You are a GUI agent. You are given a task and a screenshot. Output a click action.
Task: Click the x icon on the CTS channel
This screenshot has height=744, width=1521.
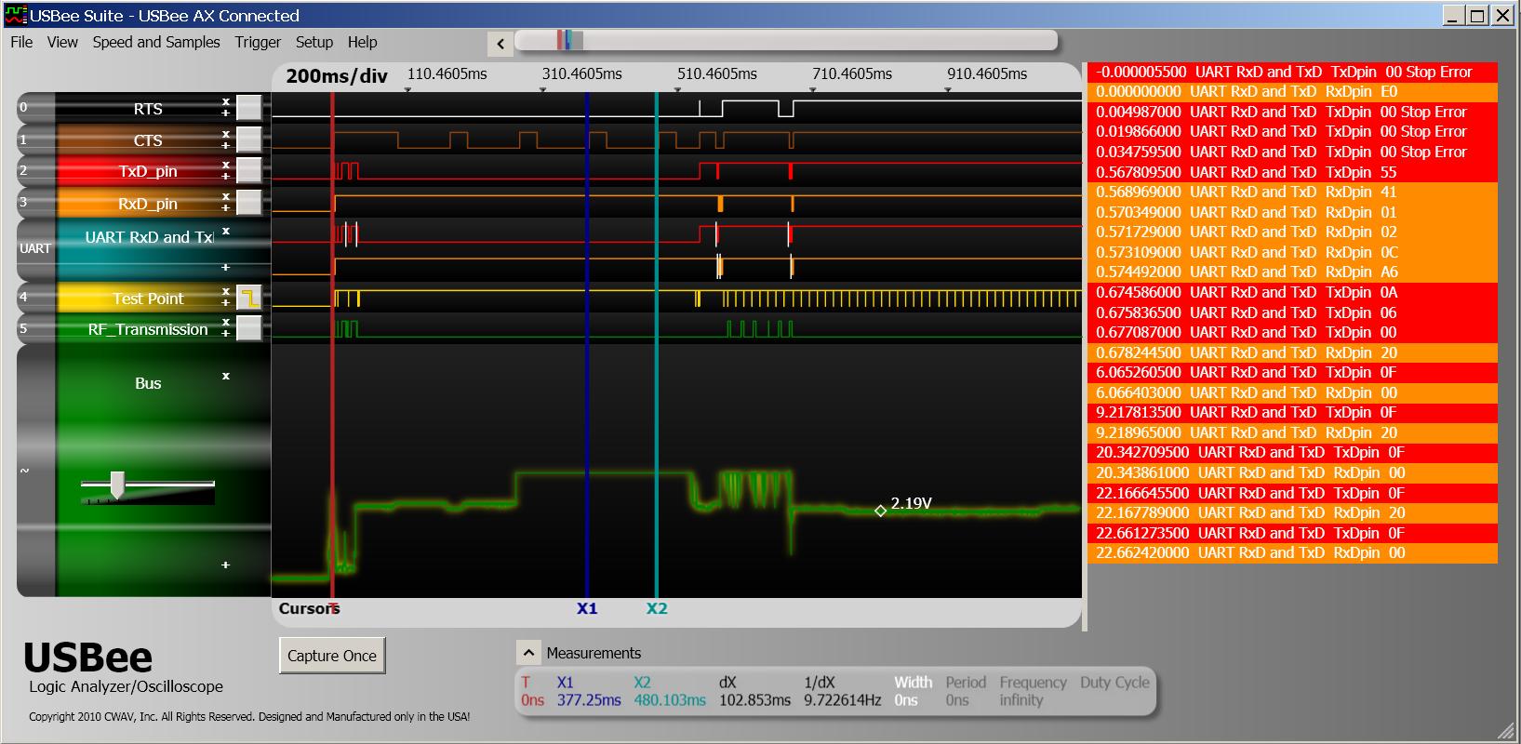(x=225, y=133)
